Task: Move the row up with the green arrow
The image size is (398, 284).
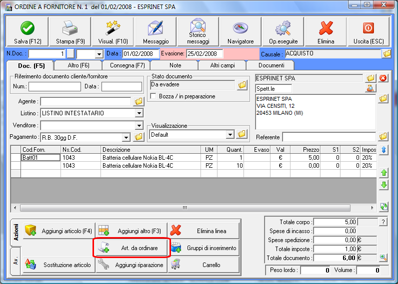Action: pos(384,173)
